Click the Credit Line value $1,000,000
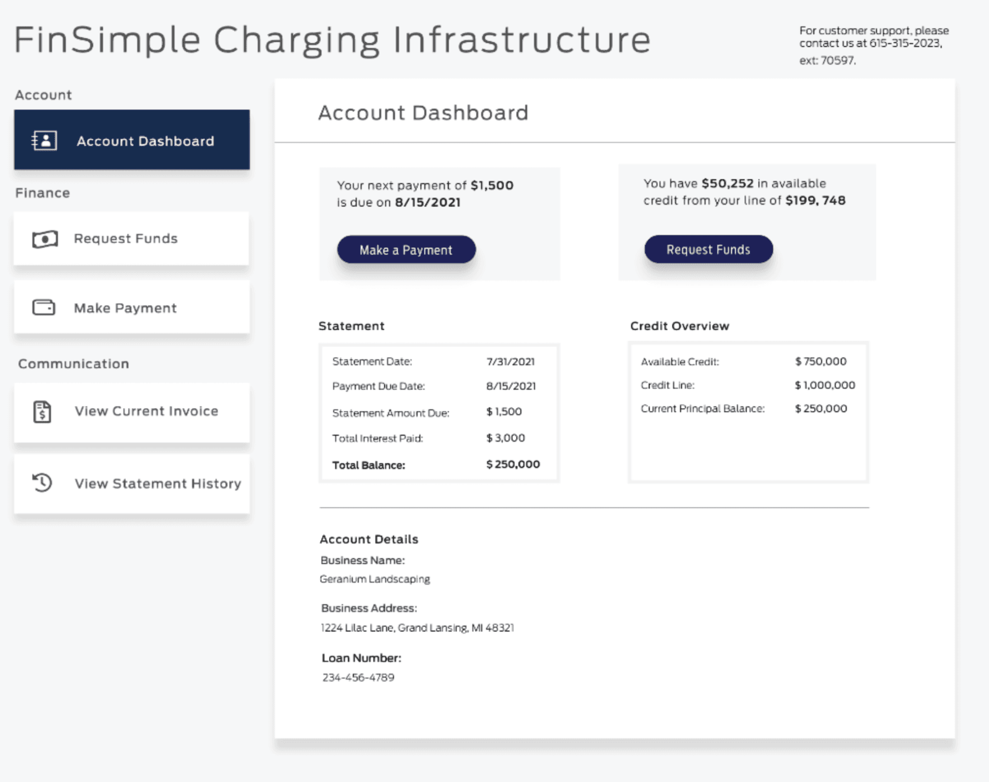 coord(825,386)
